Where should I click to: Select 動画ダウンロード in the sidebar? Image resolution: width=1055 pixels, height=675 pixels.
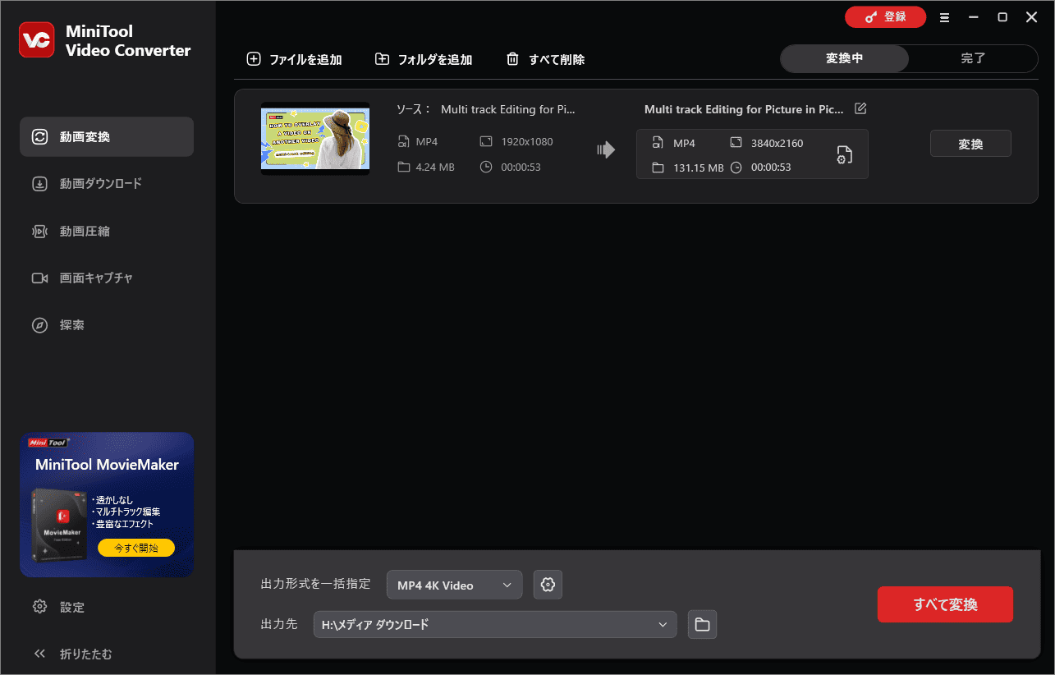point(107,184)
